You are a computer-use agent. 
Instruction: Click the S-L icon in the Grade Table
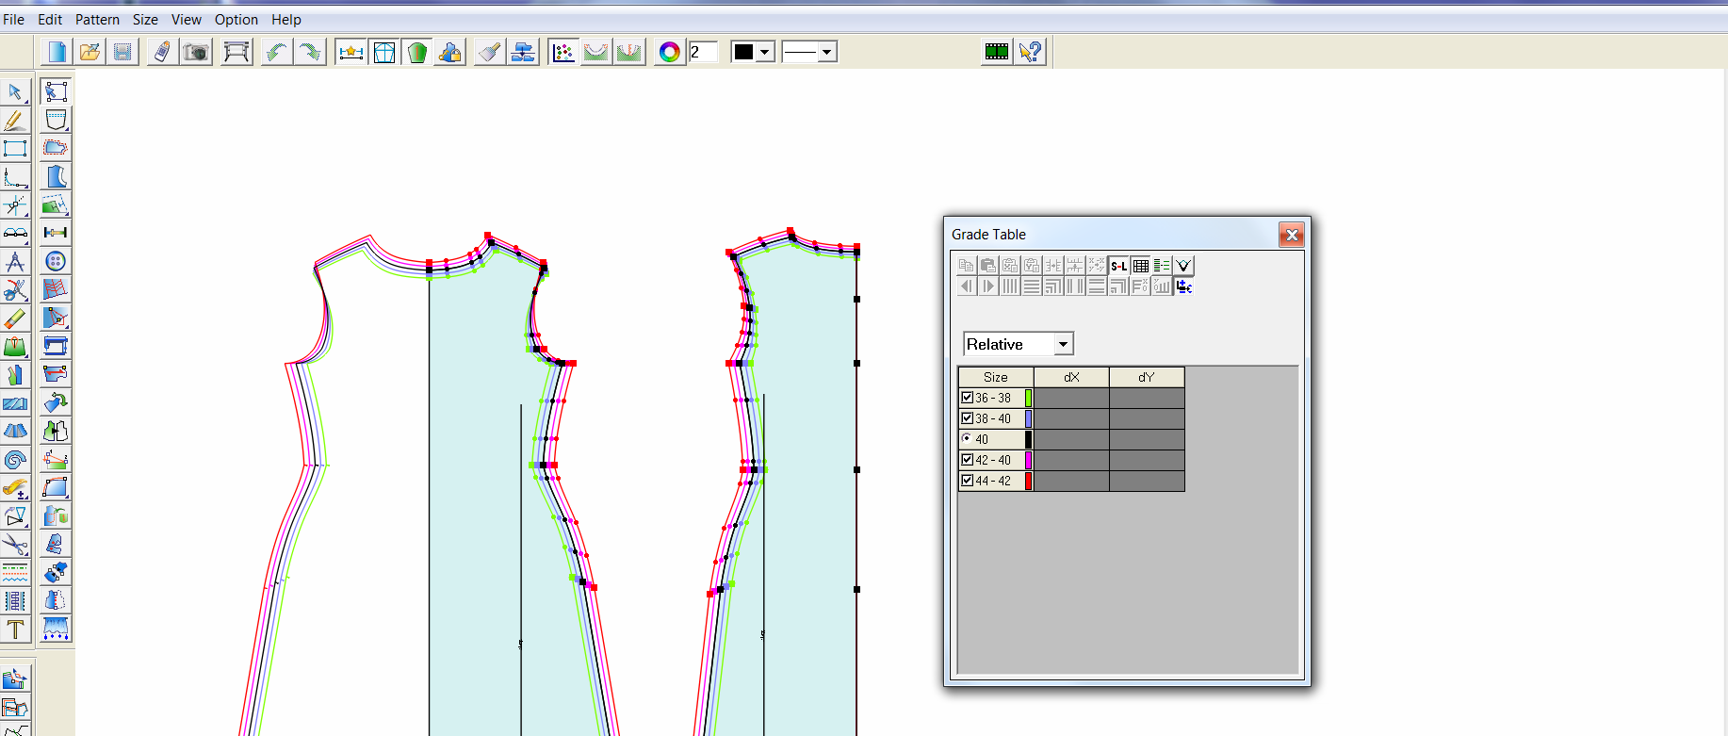1118,266
